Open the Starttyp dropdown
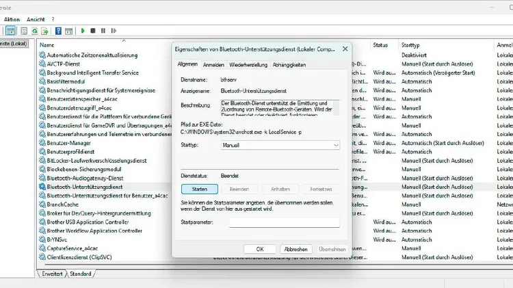Image resolution: width=513 pixels, height=288 pixels. 280,146
